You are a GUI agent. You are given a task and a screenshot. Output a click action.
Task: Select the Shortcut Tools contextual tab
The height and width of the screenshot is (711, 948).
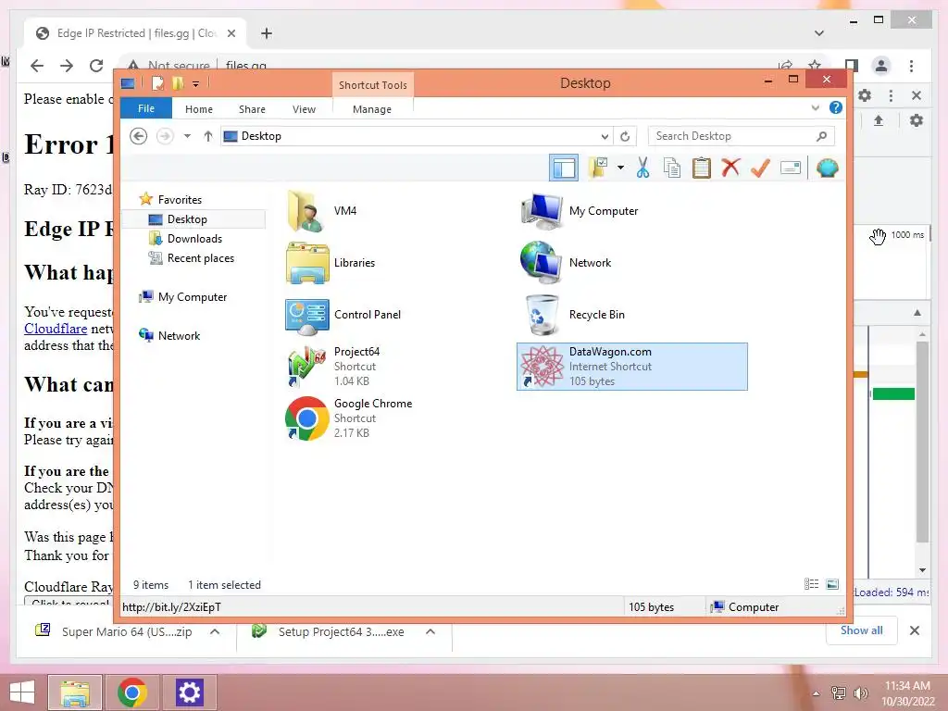click(x=372, y=85)
